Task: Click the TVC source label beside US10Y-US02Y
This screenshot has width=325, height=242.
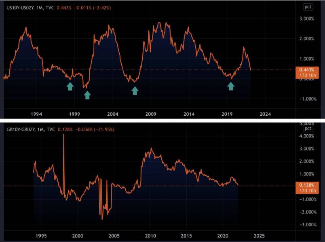Action: [50, 8]
